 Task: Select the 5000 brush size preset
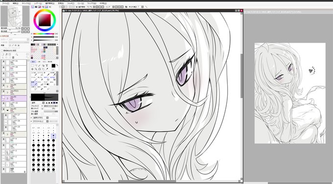point(53,170)
